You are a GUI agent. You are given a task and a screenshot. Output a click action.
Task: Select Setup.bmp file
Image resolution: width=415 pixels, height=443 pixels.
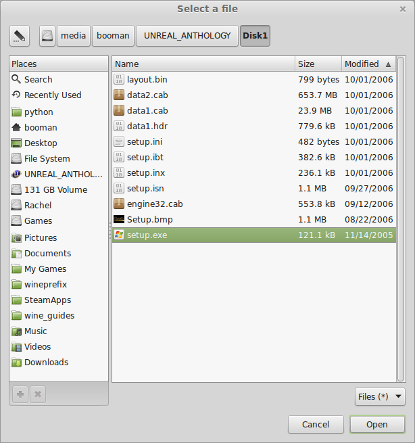(x=254, y=219)
